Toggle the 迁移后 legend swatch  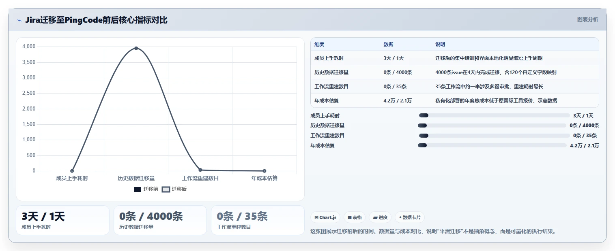[166, 189]
